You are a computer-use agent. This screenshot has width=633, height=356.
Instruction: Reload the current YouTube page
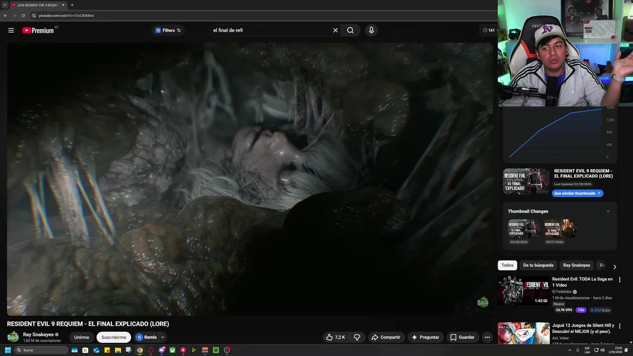23,15
